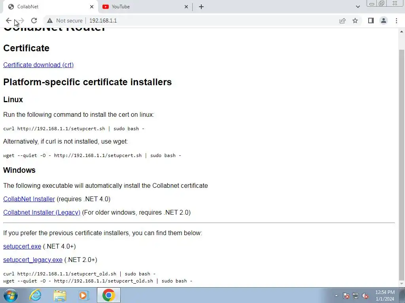Switch to the YouTube tab
This screenshot has width=405, height=303.
[x=145, y=7]
